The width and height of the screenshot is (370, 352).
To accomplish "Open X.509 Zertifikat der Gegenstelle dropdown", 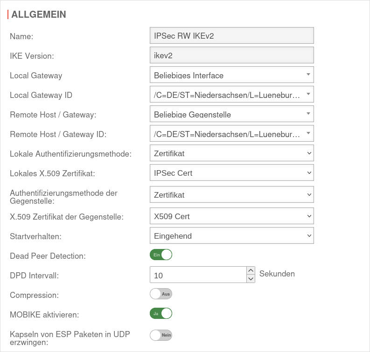I will click(x=231, y=216).
